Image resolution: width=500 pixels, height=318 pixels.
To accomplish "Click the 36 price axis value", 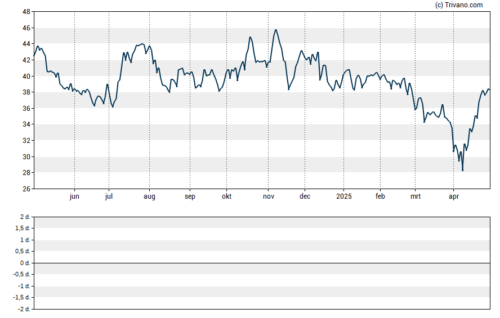I will 26,108.
